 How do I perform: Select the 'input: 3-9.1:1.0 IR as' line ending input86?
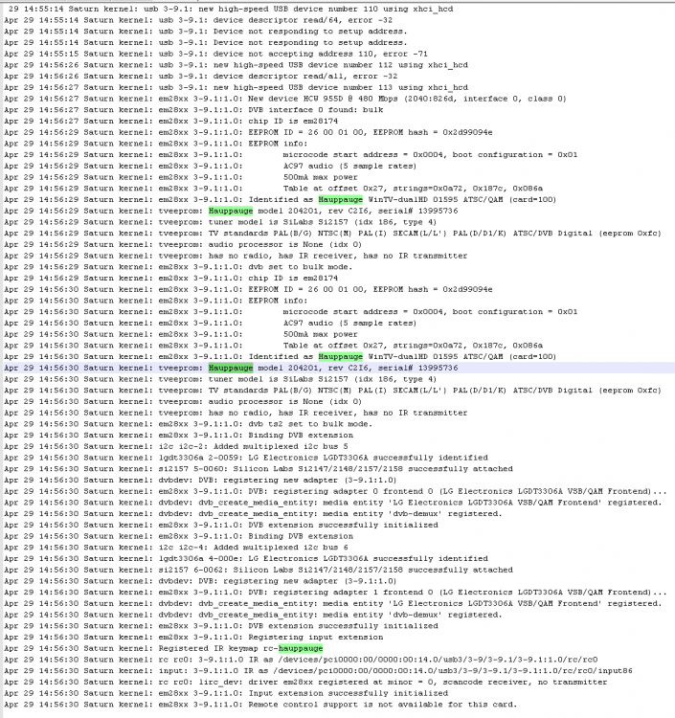point(318,671)
